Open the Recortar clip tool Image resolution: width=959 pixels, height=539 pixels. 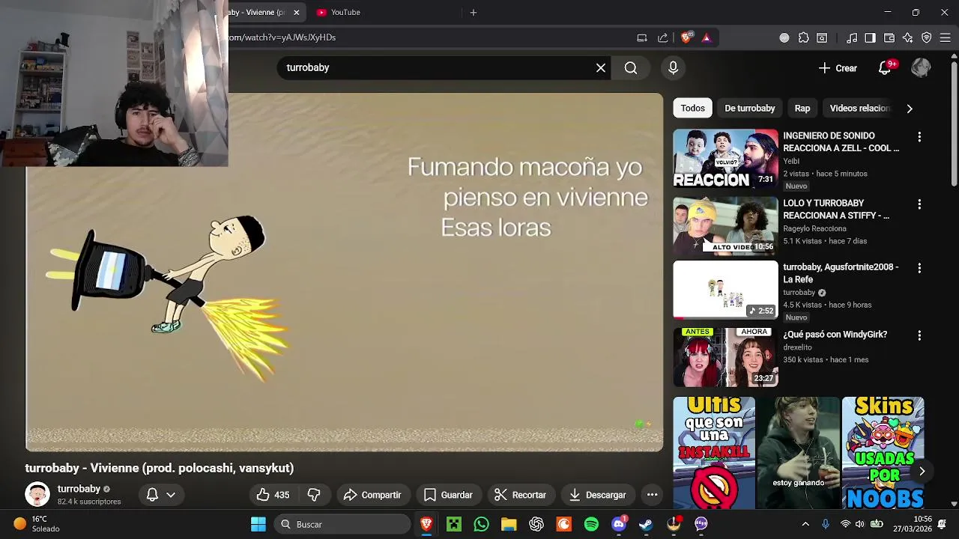[x=520, y=495]
